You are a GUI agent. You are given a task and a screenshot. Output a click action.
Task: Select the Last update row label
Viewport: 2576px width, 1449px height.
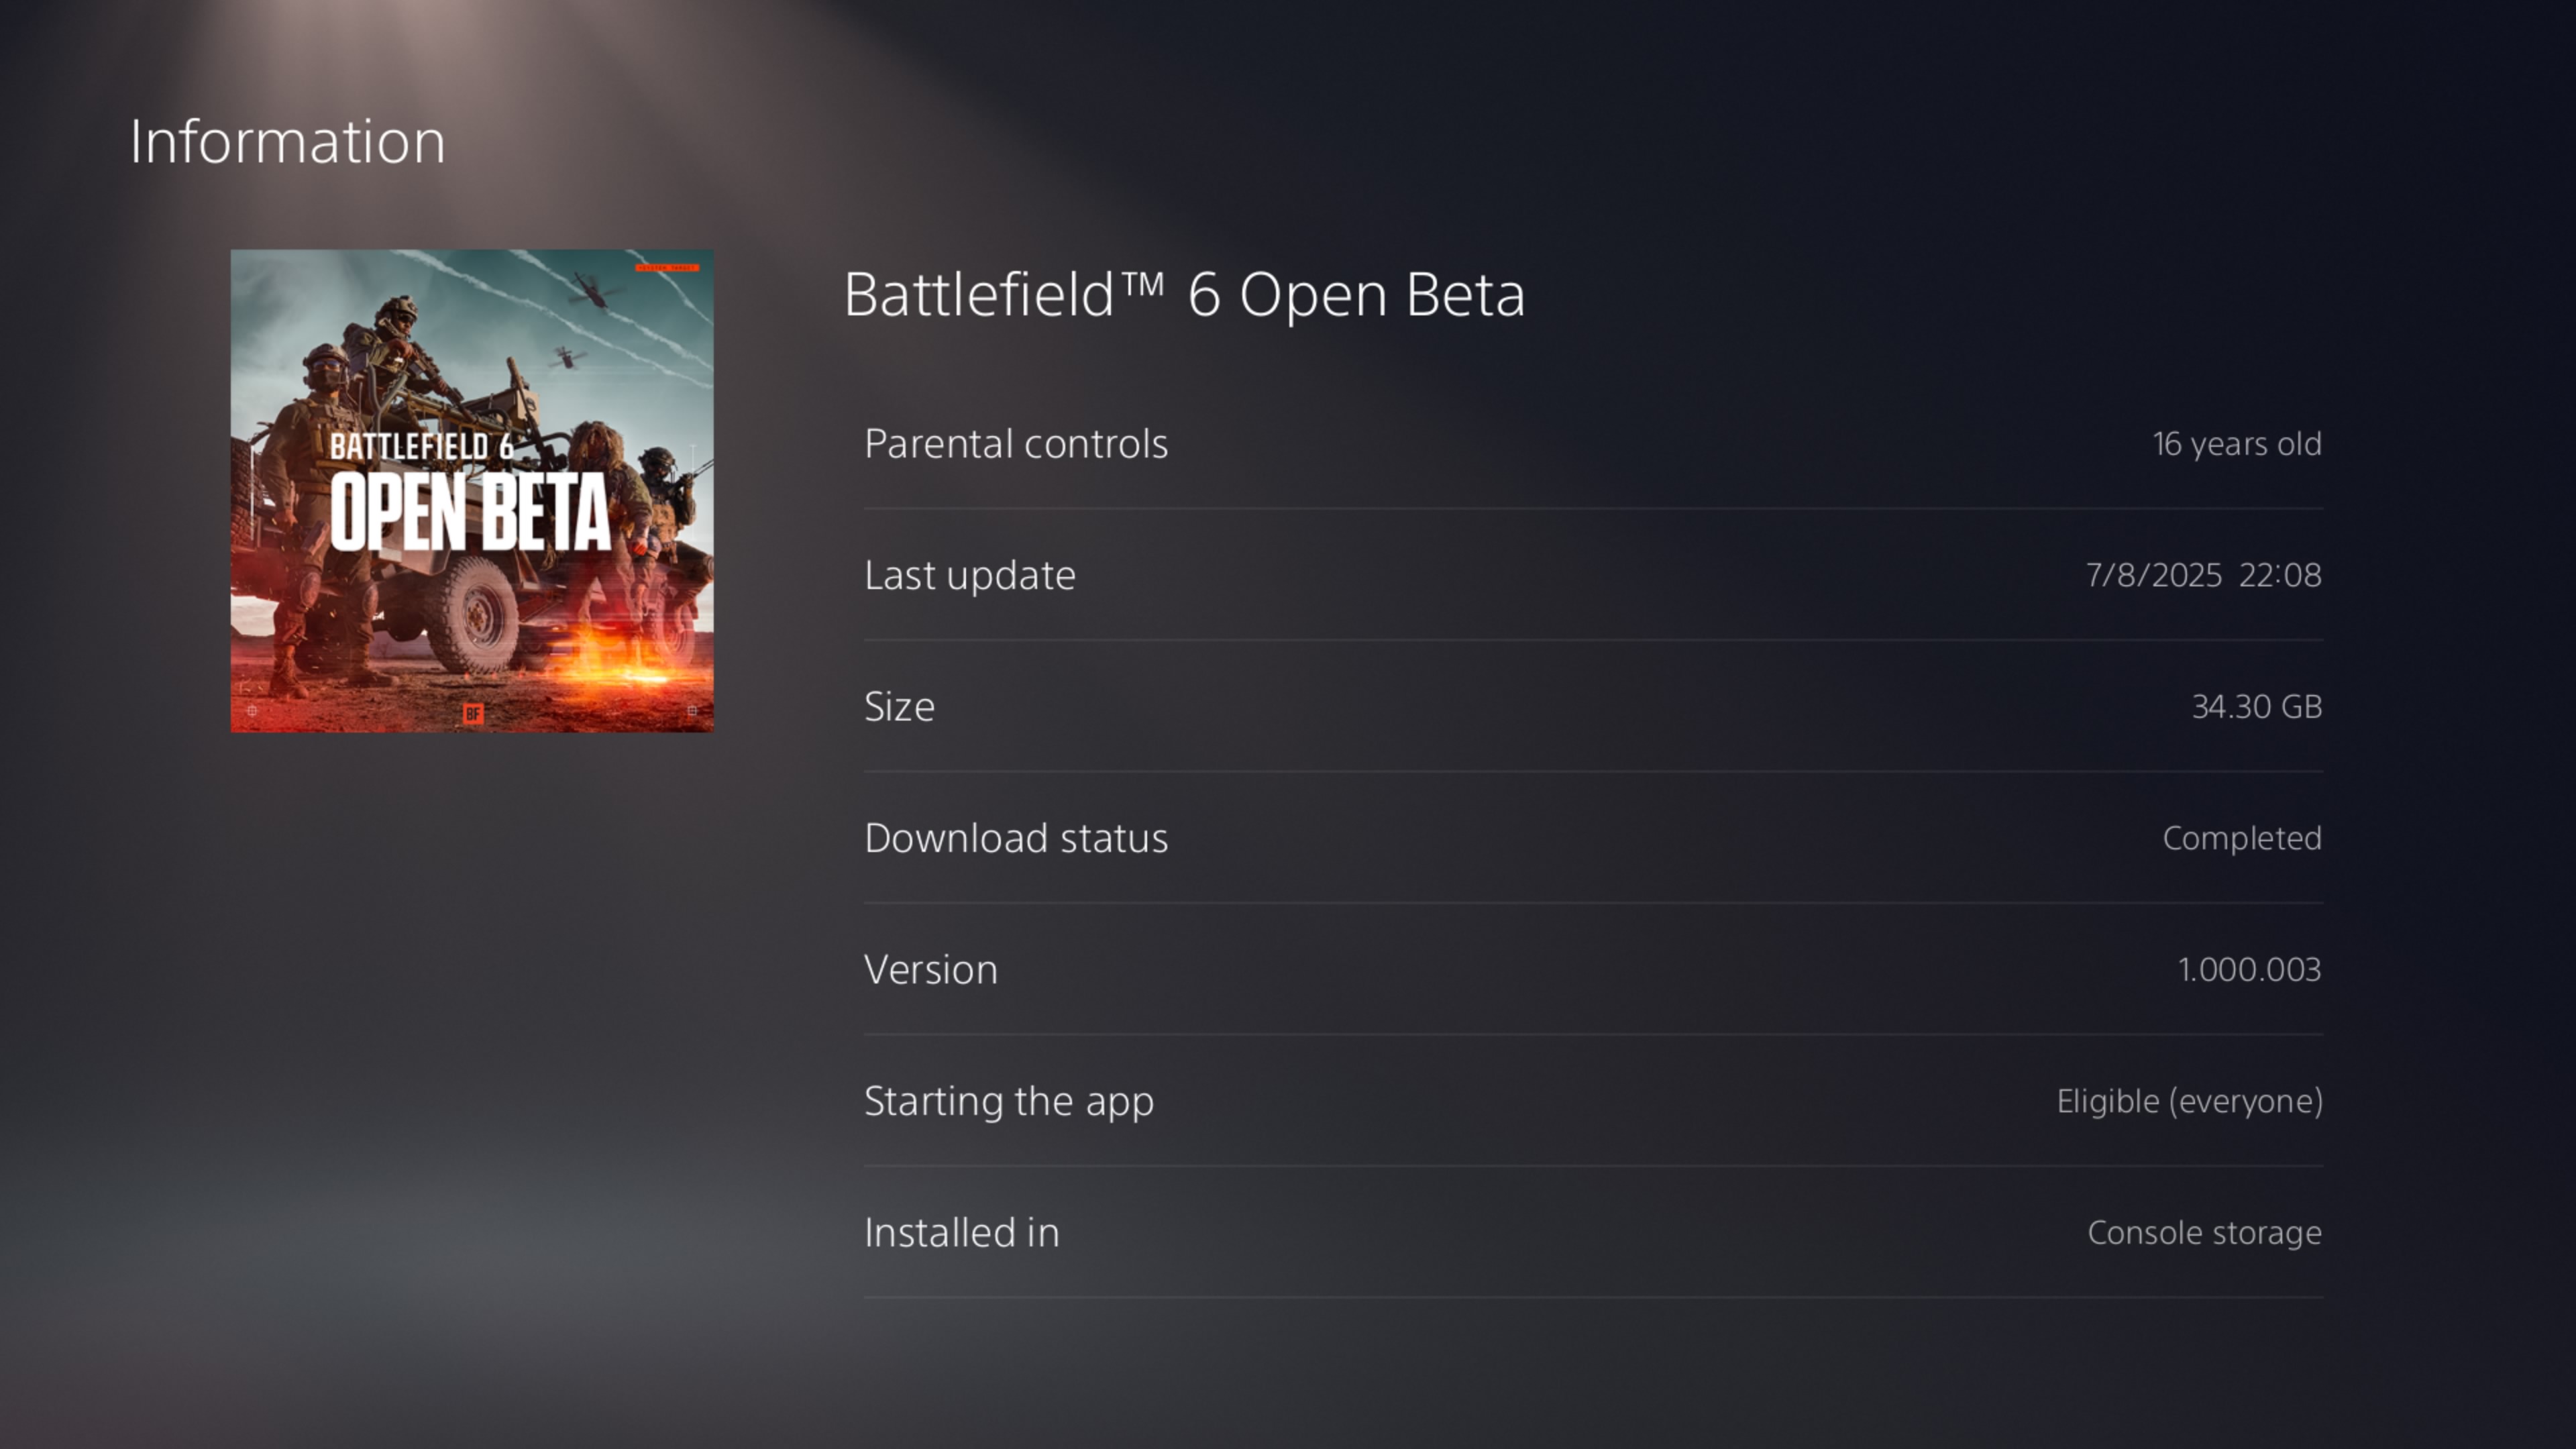coord(970,575)
